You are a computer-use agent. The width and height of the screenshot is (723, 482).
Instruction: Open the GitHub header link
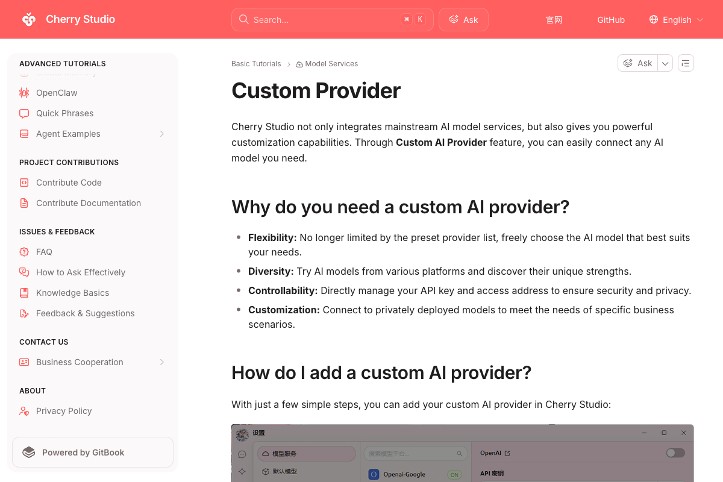coord(611,20)
